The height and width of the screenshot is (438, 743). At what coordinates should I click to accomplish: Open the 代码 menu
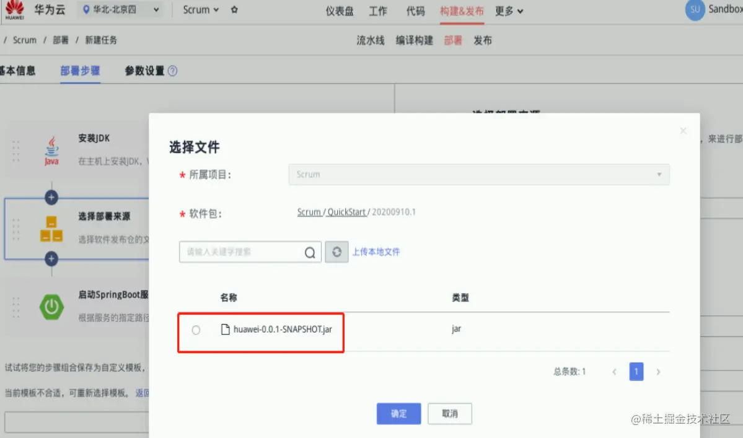pyautogui.click(x=415, y=11)
